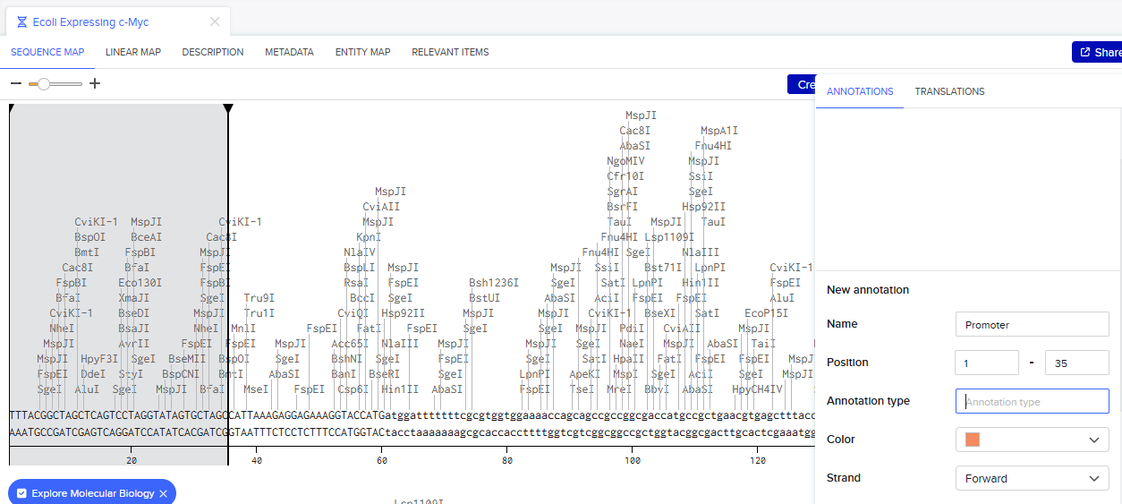Image resolution: width=1122 pixels, height=504 pixels.
Task: Click the BsrFI enzyme label
Action: click(623, 207)
